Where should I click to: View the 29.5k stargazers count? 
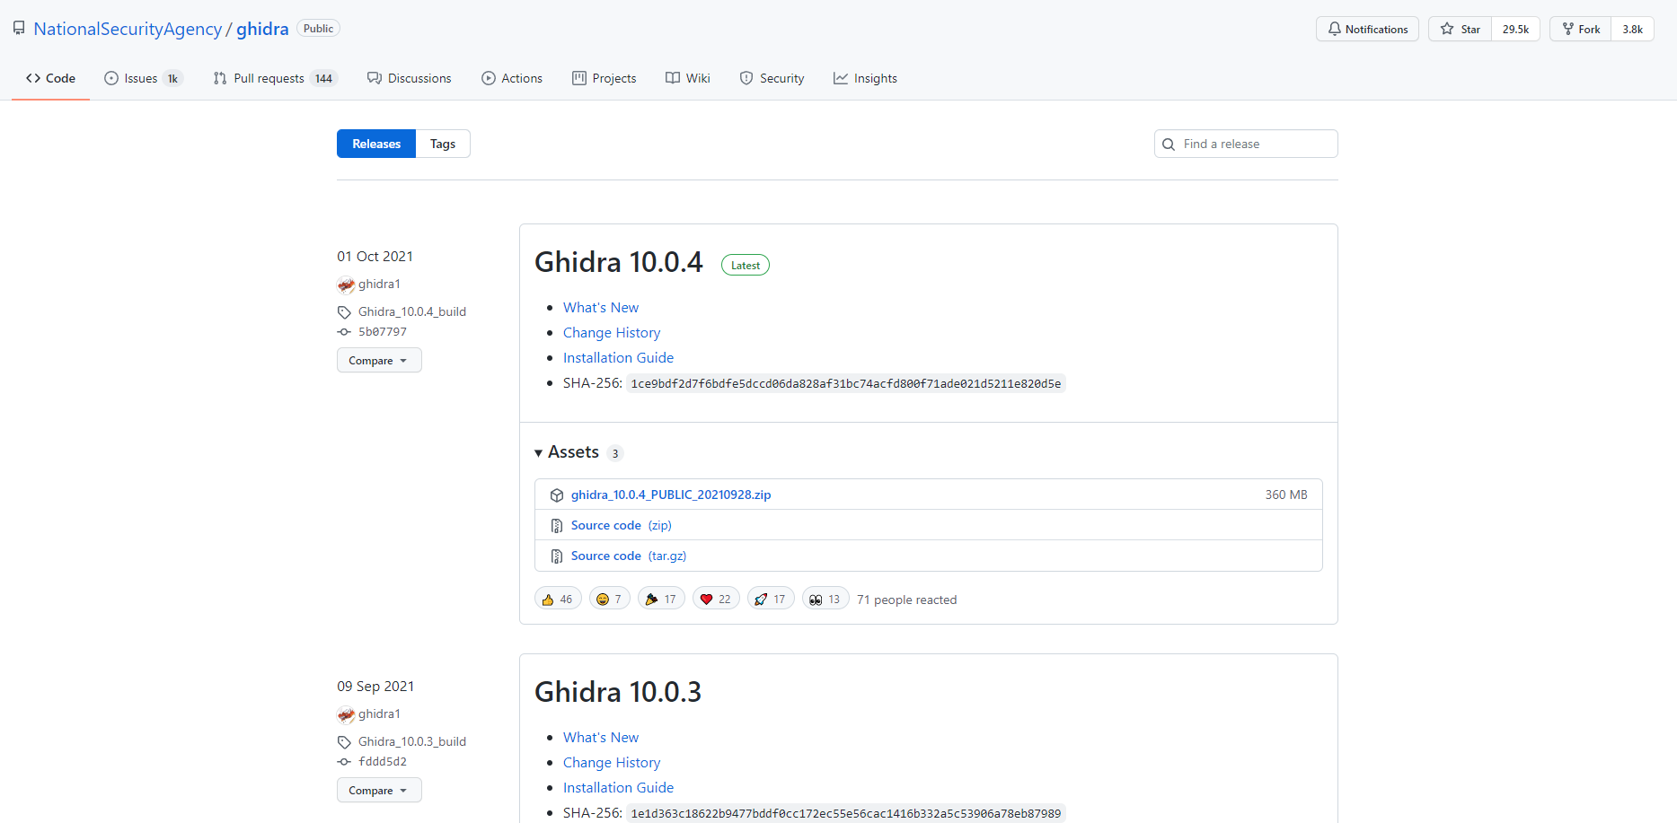click(1515, 29)
